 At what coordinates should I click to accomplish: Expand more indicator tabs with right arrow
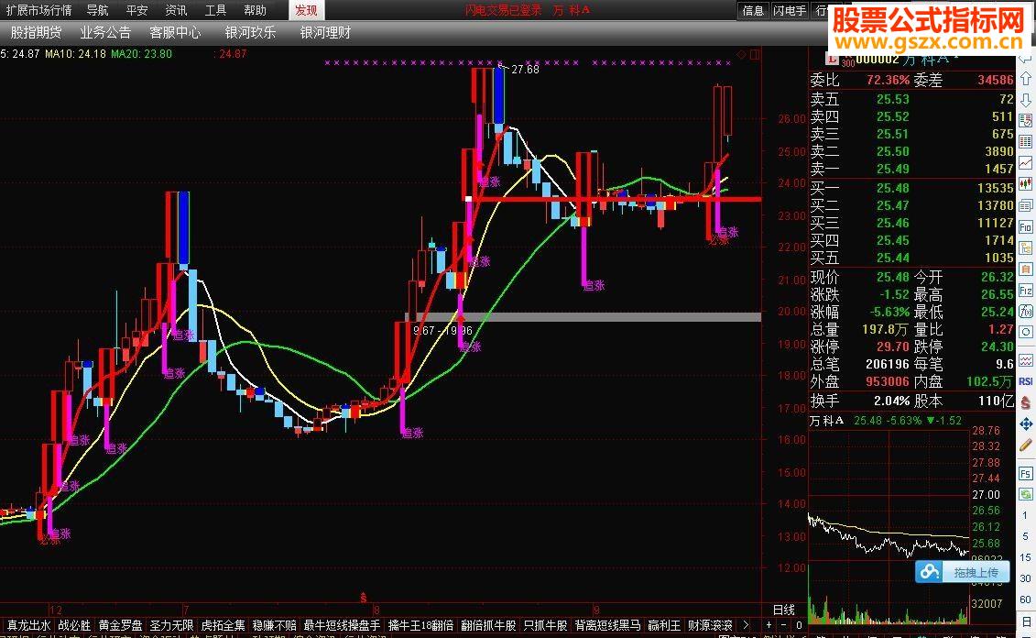coord(746,624)
